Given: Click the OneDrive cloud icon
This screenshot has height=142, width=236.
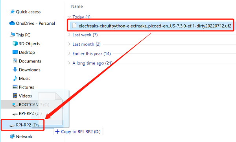Looking at the screenshot, I should [x=12, y=23].
